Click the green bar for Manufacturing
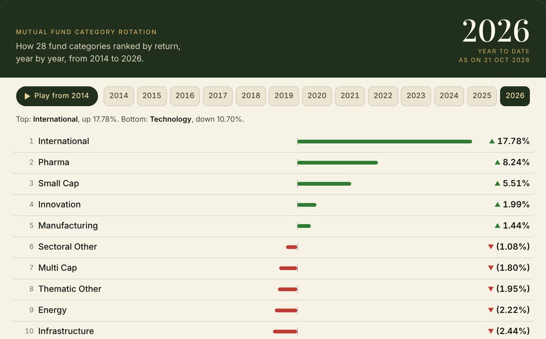546x339 pixels. tap(304, 226)
